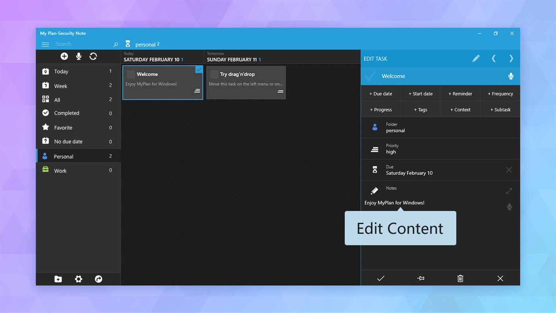Mark the Welcome task checkbox as complete
Viewport: 556px width, 313px height.
pyautogui.click(x=131, y=74)
